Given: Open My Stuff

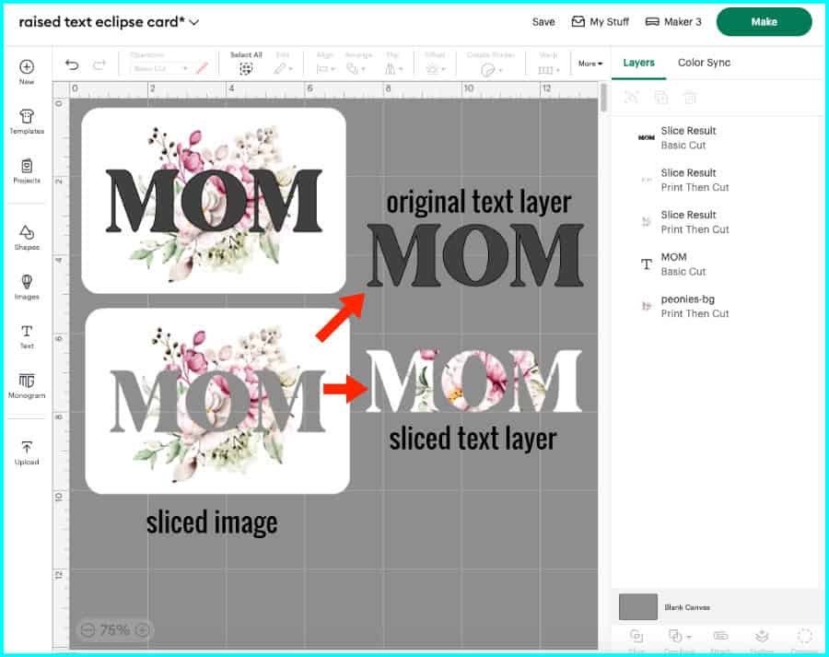Looking at the screenshot, I should pyautogui.click(x=600, y=22).
